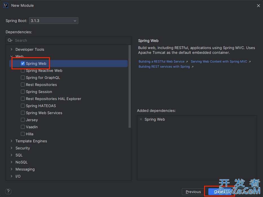Select the Messaging tree row label
The width and height of the screenshot is (263, 197).
click(x=25, y=169)
